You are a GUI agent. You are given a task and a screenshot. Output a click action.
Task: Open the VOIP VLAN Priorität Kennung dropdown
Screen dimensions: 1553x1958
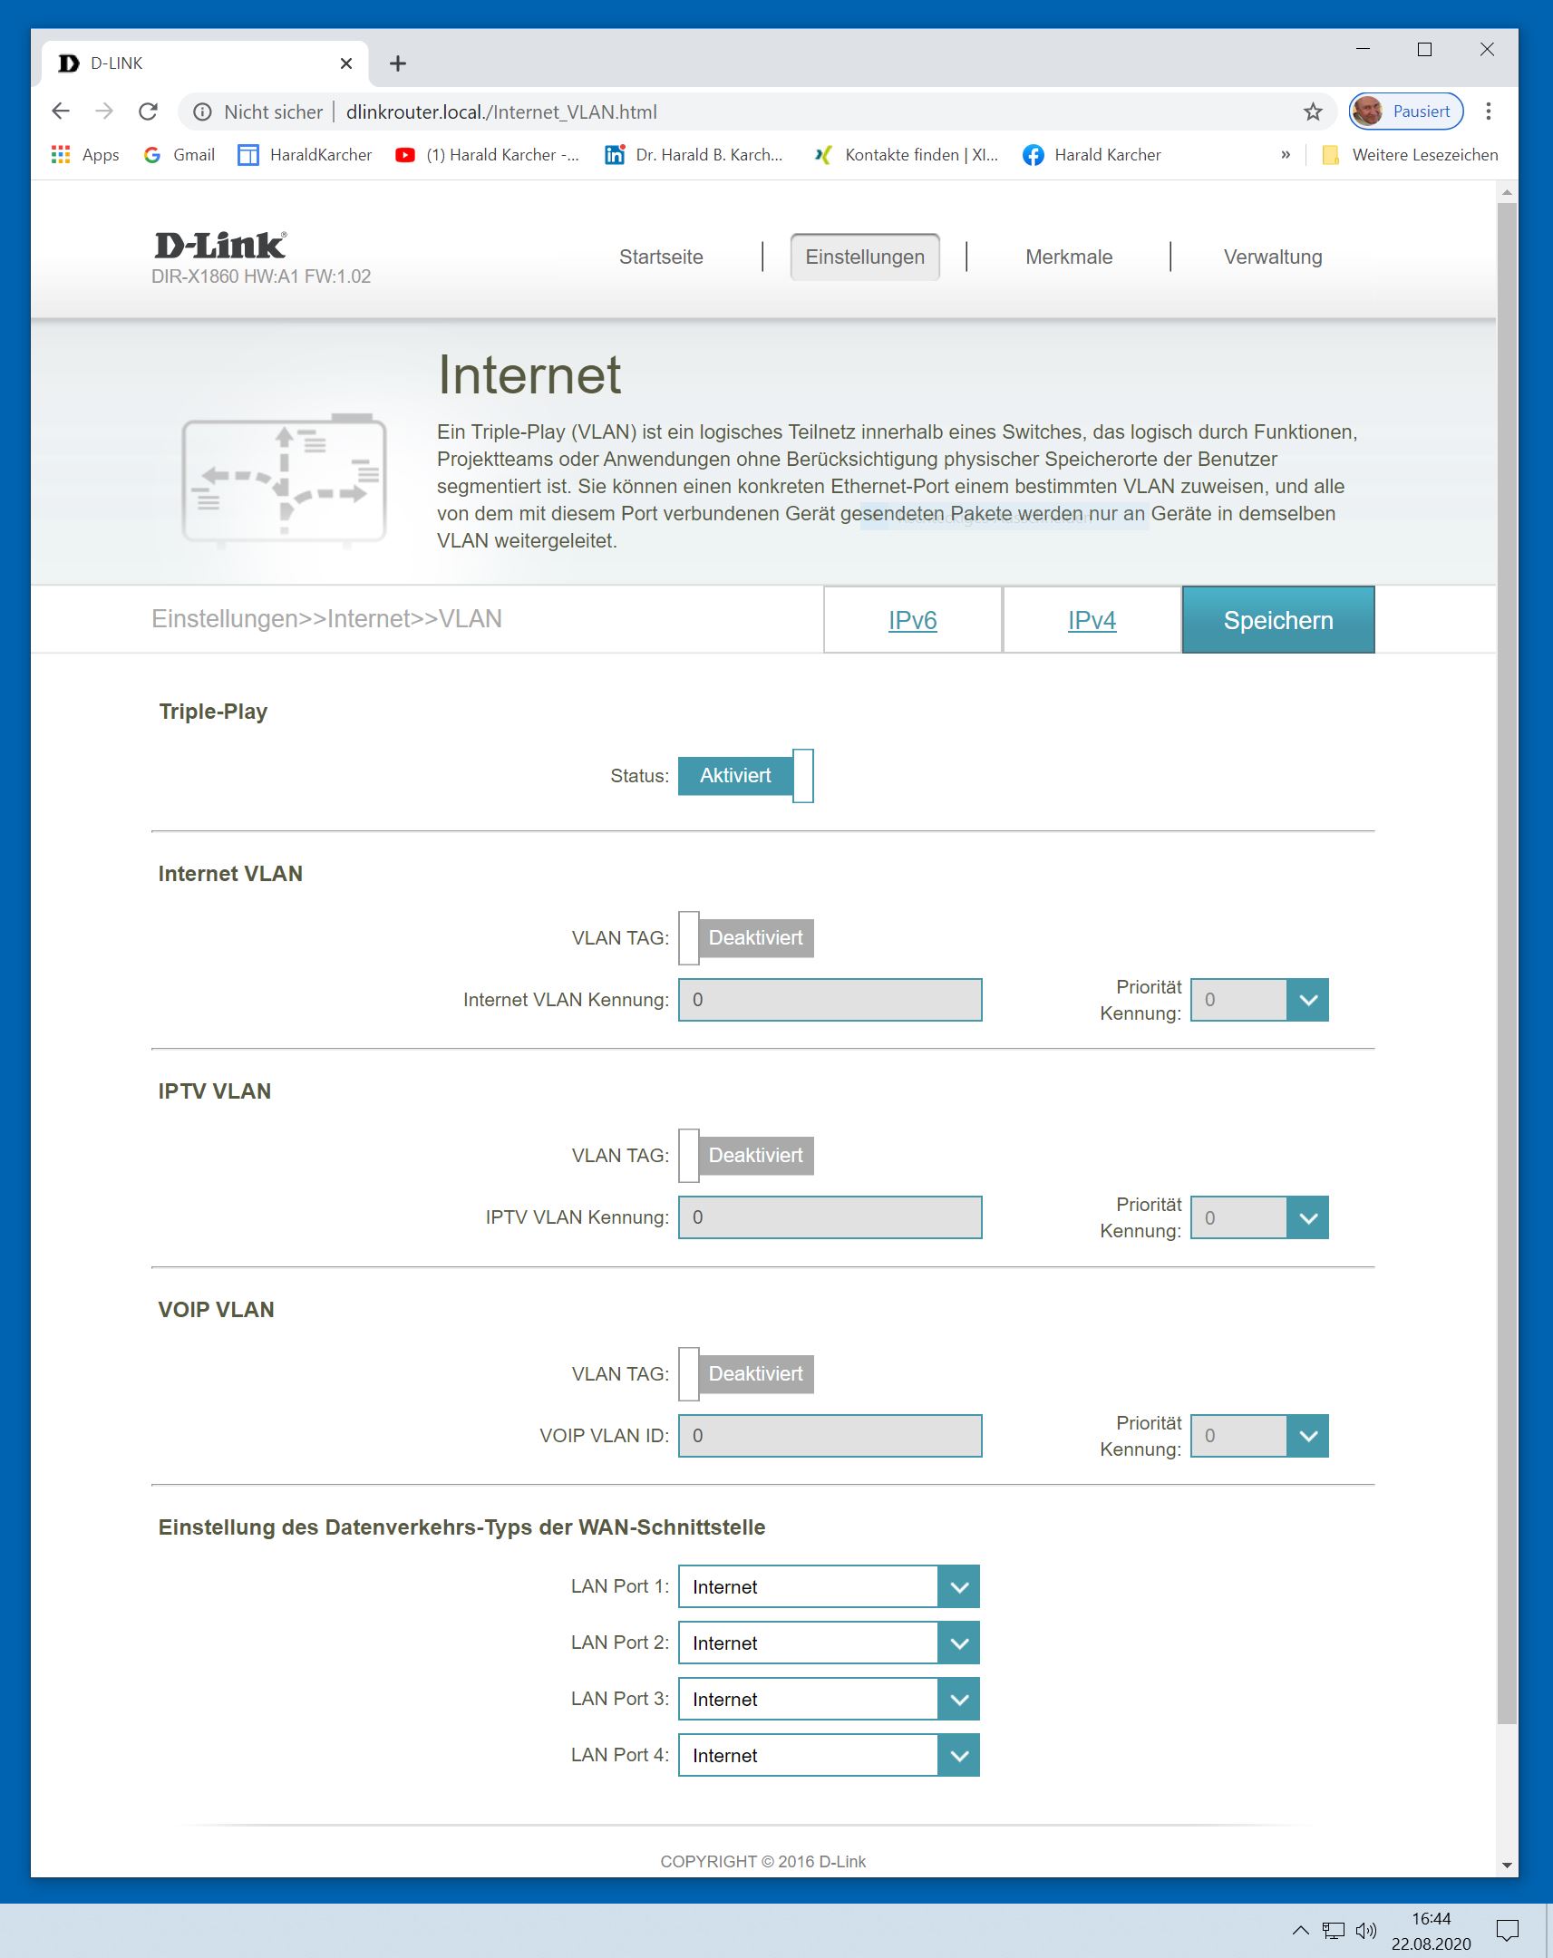1258,1436
